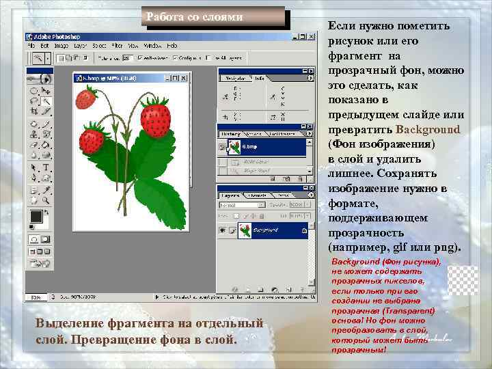Select the History Brush tool
The height and width of the screenshot is (369, 492).
click(46, 135)
